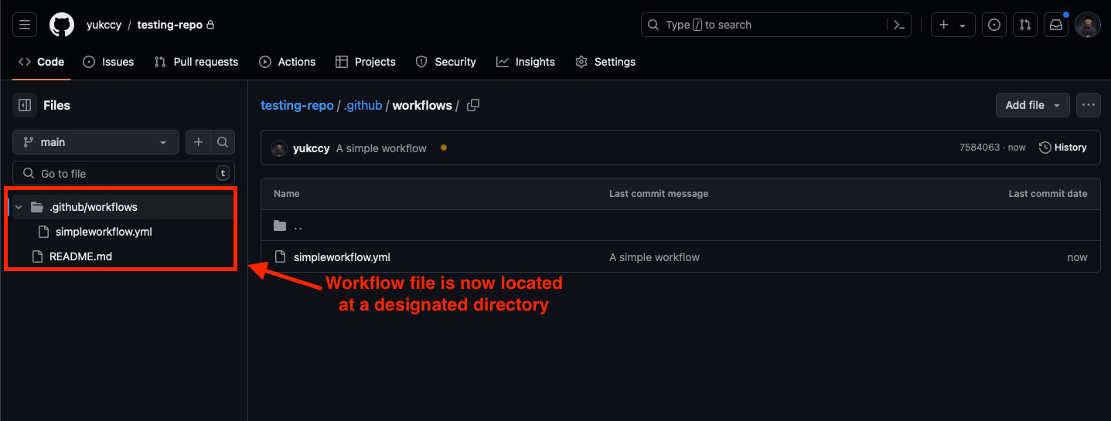Open the issues inbox icon in header

(994, 25)
